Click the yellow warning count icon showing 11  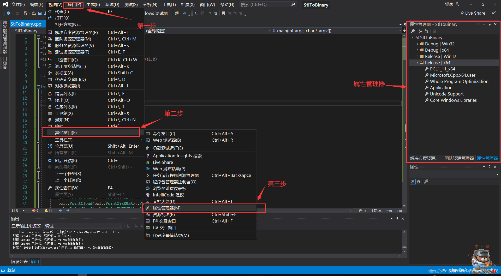46,211
